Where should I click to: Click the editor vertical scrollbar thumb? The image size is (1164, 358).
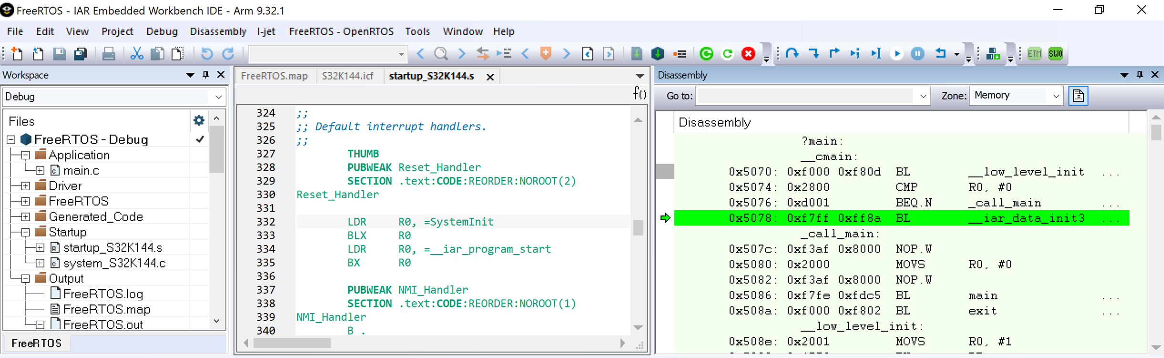point(638,227)
